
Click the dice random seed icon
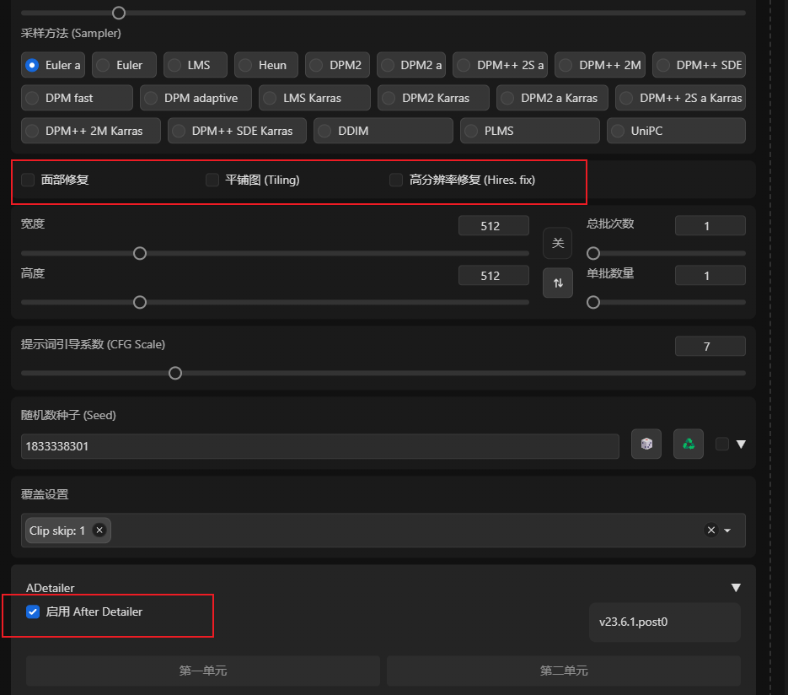click(646, 444)
